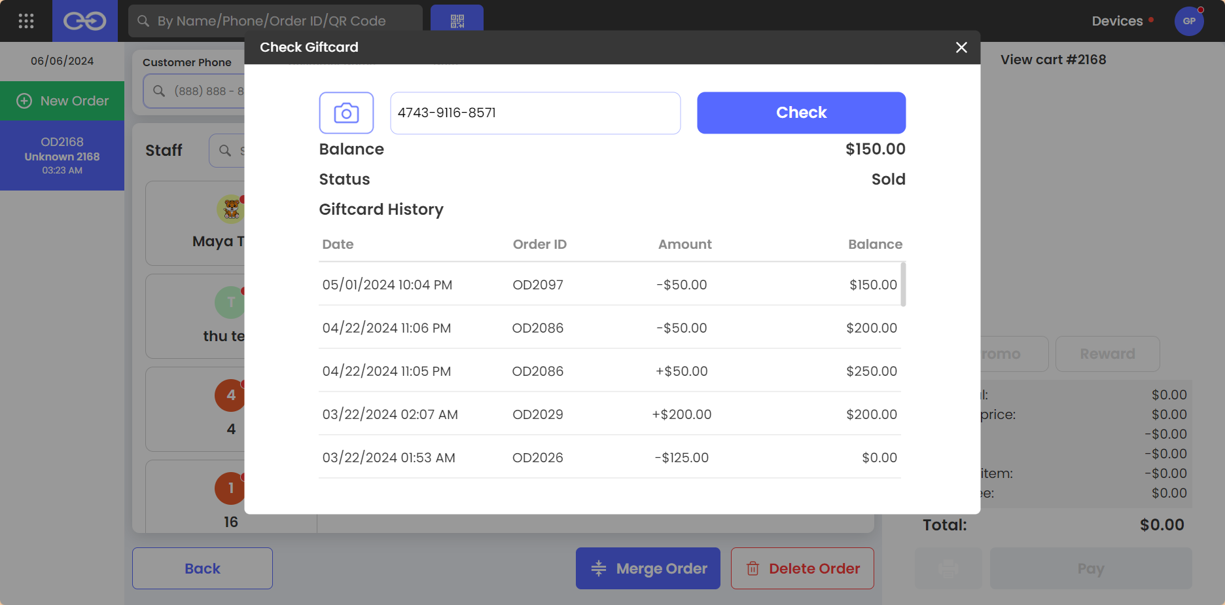This screenshot has height=605, width=1225.
Task: Click the camera scan giftcard icon
Action: pos(346,113)
